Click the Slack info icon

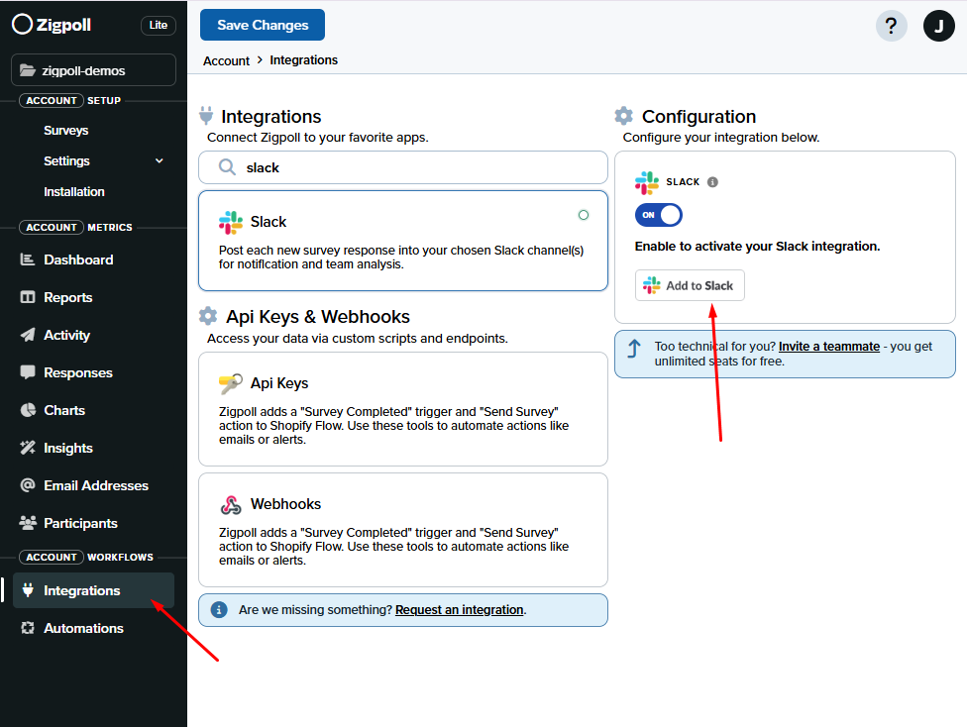point(712,182)
